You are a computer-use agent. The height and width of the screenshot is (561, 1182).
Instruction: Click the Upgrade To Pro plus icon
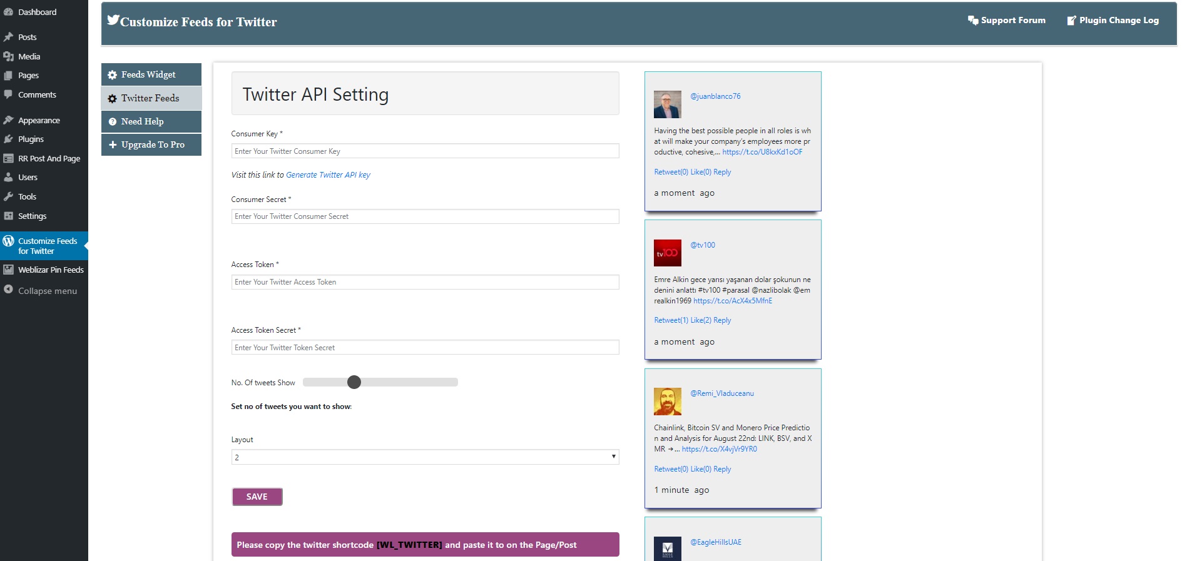pyautogui.click(x=113, y=144)
